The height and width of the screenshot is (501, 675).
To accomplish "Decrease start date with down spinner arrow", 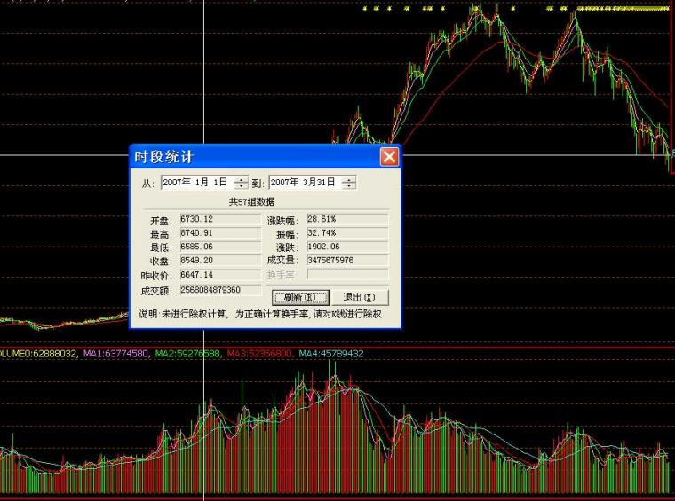I will (x=241, y=186).
